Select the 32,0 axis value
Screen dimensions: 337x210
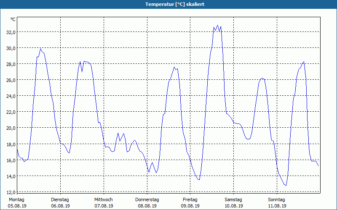pos(11,32)
